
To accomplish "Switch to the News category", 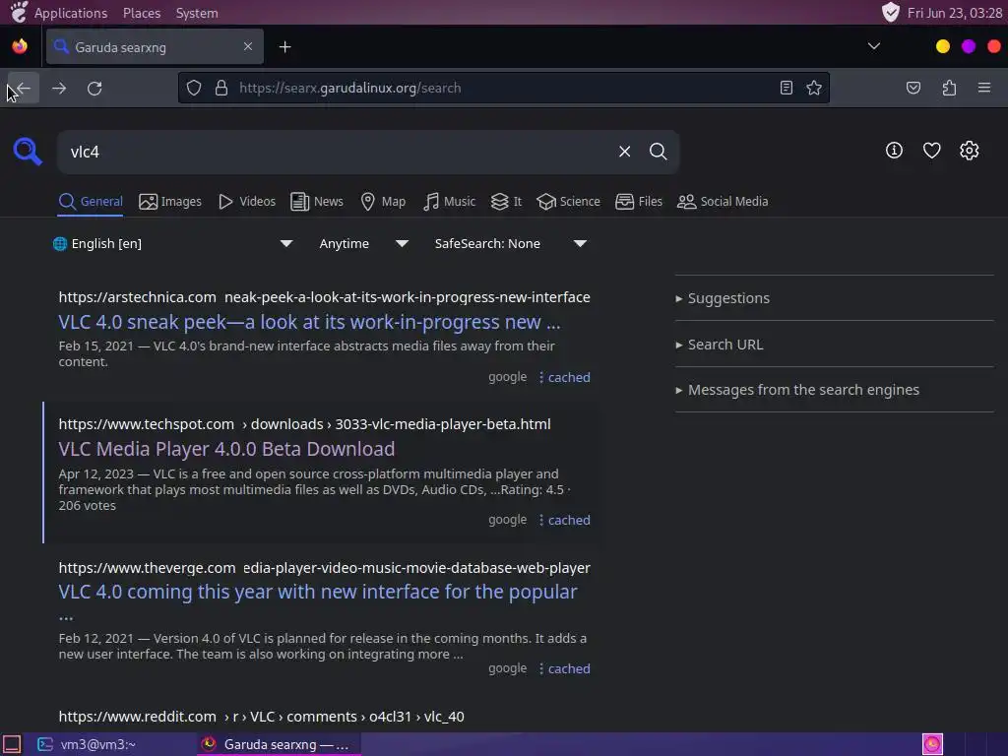I will click(317, 201).
